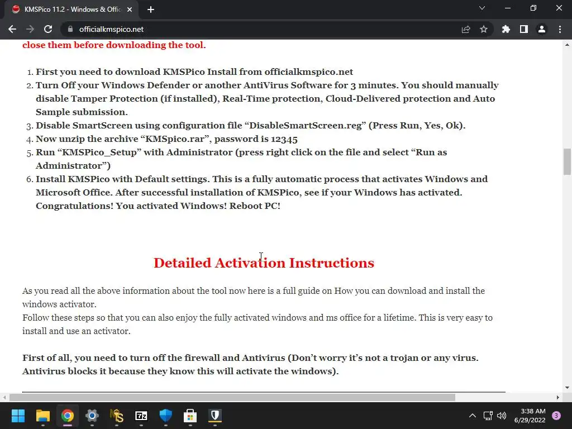Click the forward navigation arrow
The height and width of the screenshot is (429, 572).
point(30,29)
